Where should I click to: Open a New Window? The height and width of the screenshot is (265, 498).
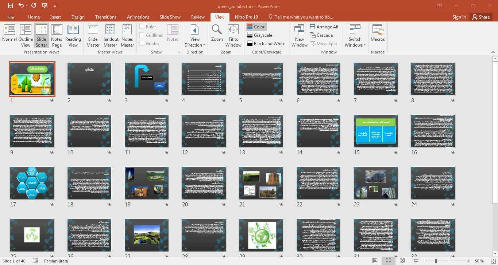299,35
